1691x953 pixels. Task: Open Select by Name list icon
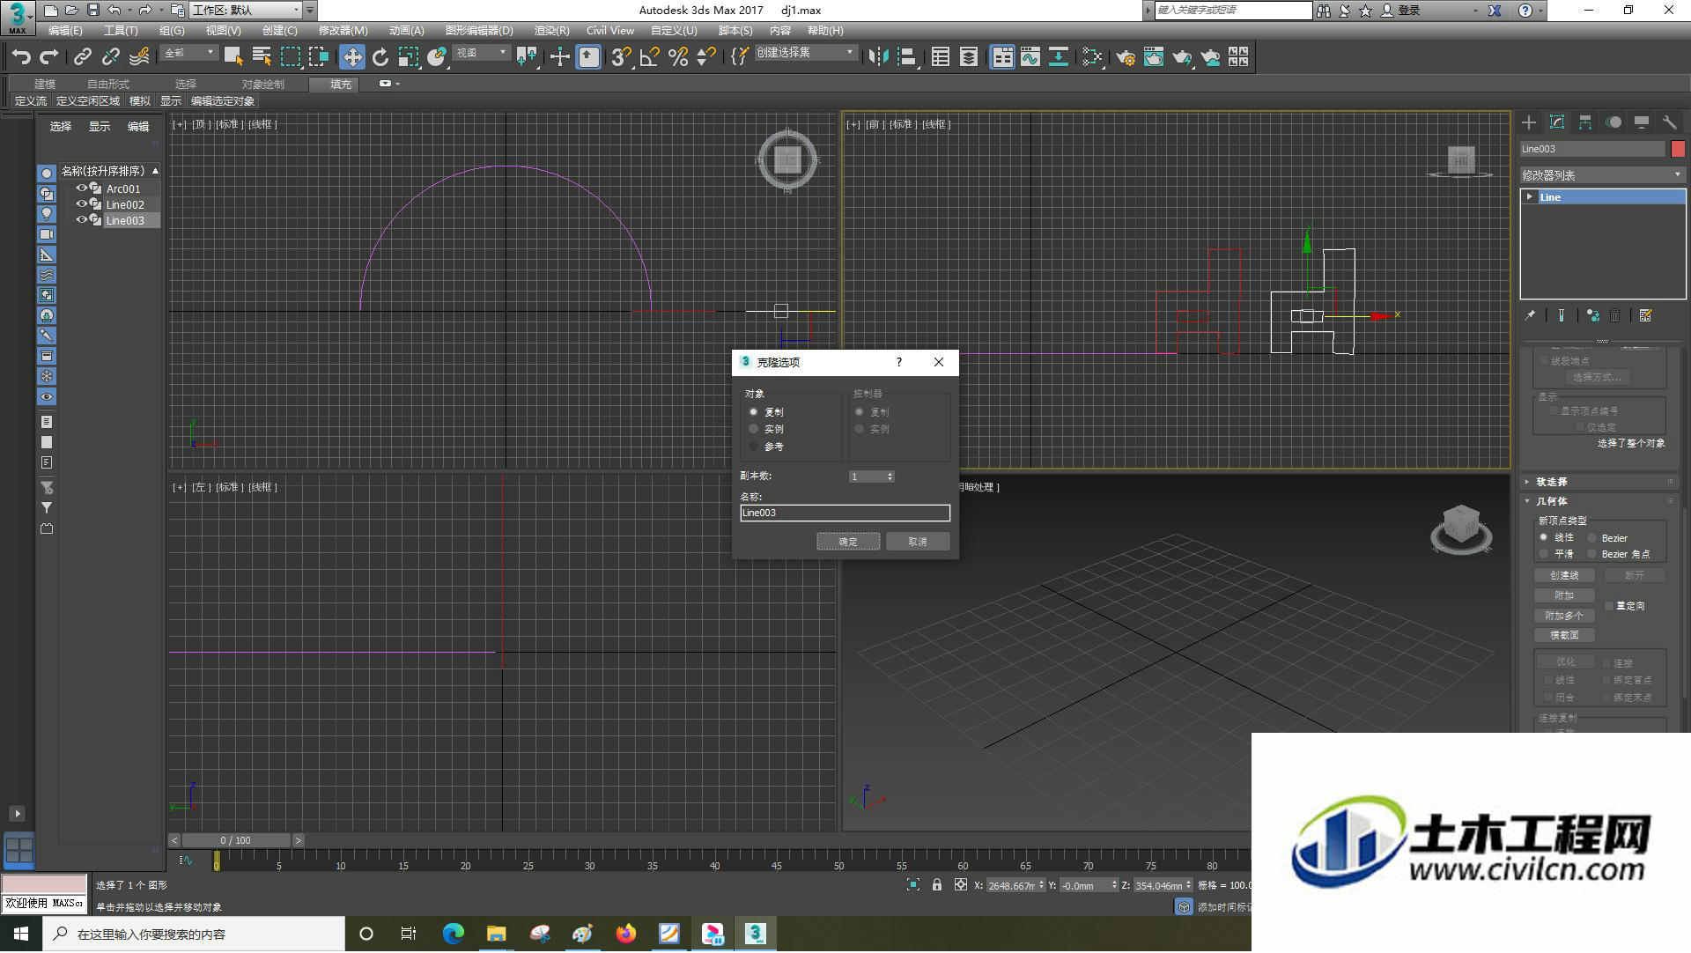click(262, 57)
